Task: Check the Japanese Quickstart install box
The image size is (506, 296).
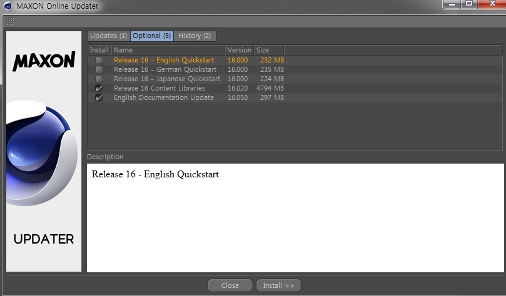Action: 99,79
